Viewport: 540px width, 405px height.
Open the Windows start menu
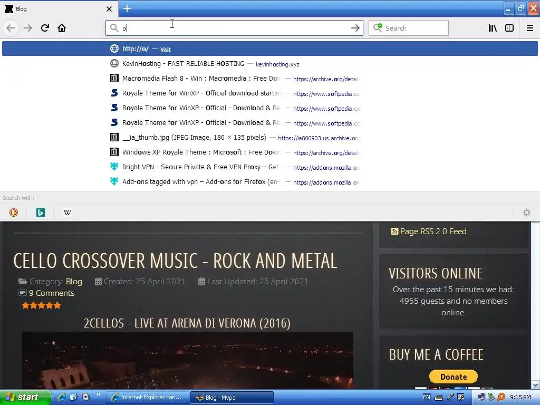pos(25,398)
